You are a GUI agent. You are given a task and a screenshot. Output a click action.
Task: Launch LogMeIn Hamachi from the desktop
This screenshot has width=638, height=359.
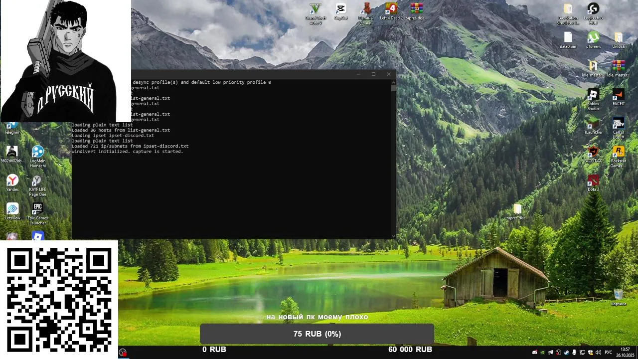click(x=37, y=157)
